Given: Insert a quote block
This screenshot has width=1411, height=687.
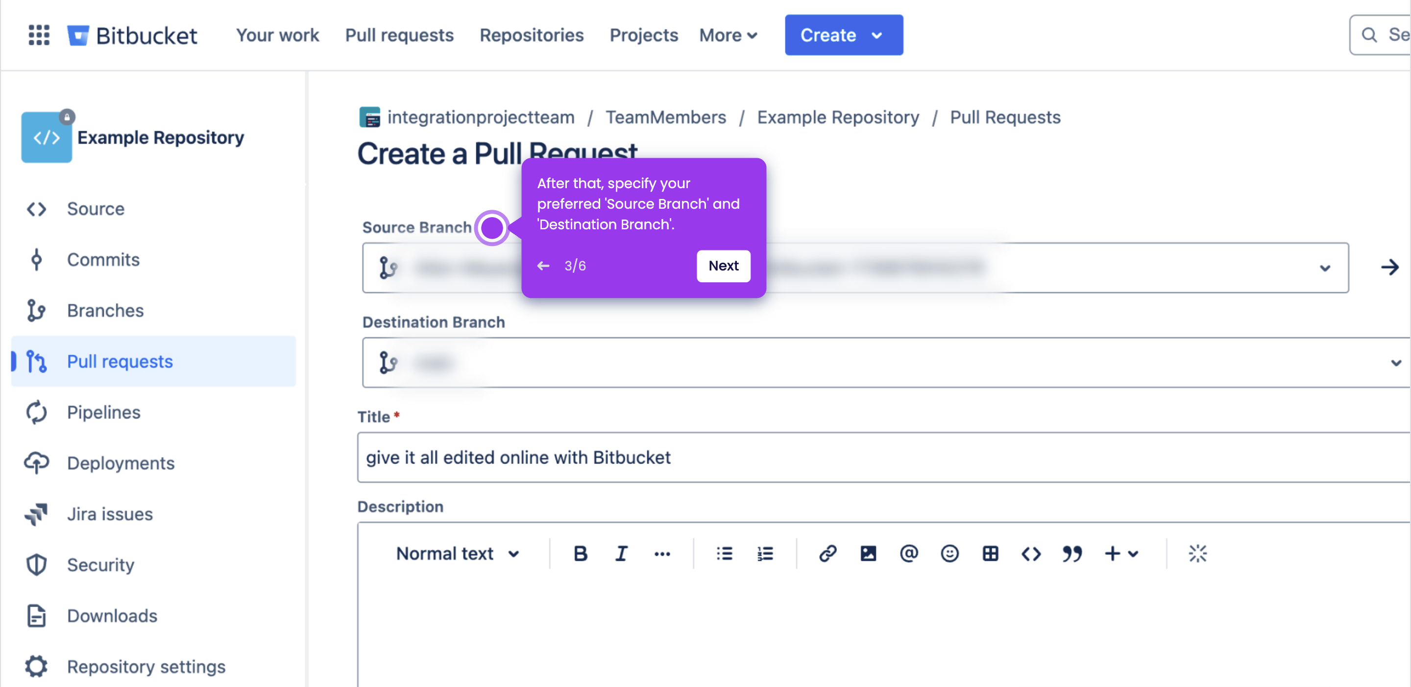Looking at the screenshot, I should pos(1072,554).
